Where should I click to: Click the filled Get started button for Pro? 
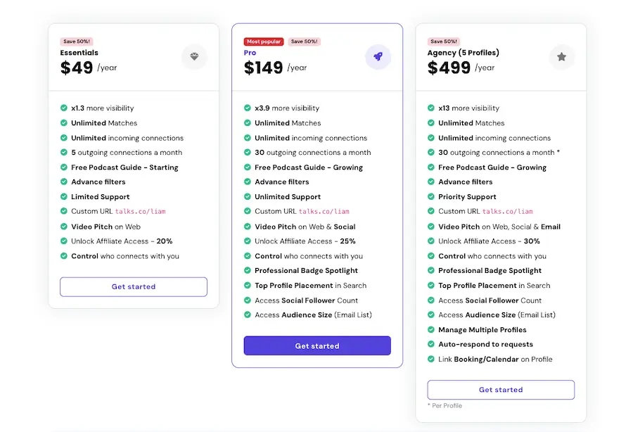coord(317,345)
